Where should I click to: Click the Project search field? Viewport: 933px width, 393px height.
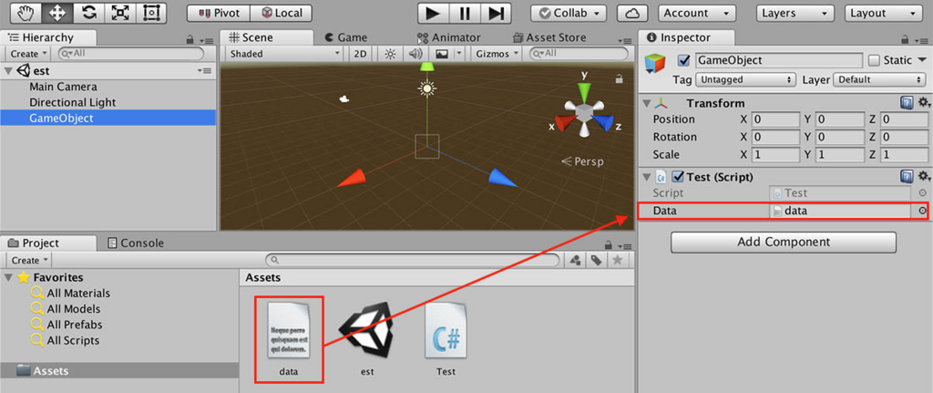pyautogui.click(x=413, y=260)
